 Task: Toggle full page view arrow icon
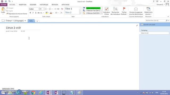(x=137, y=26)
